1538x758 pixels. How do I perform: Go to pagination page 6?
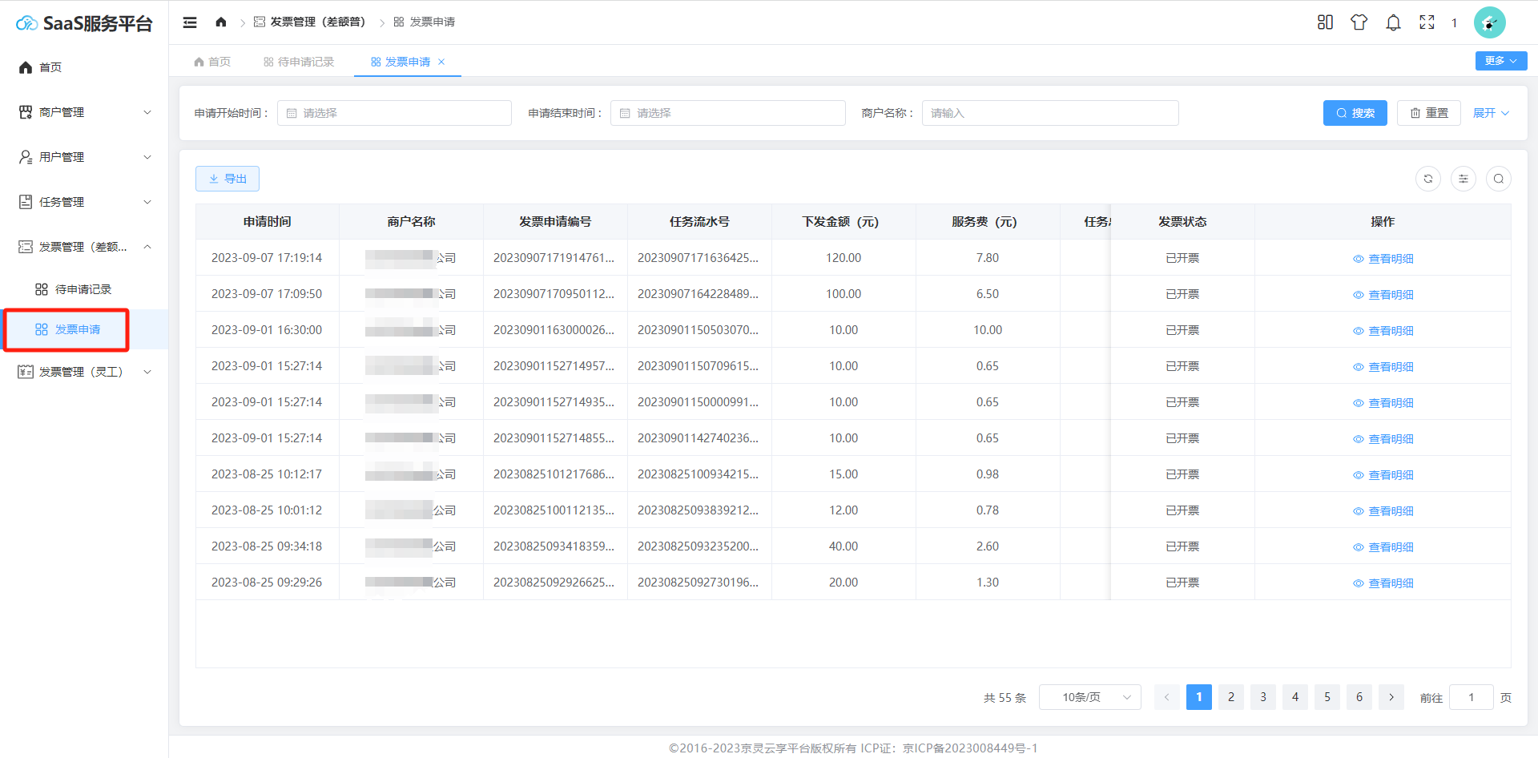1359,697
